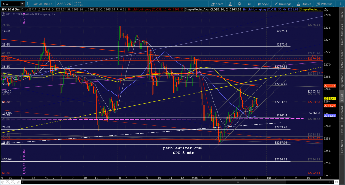
Task: Zoom in with the magnifier plus icon
Action: coord(8,182)
